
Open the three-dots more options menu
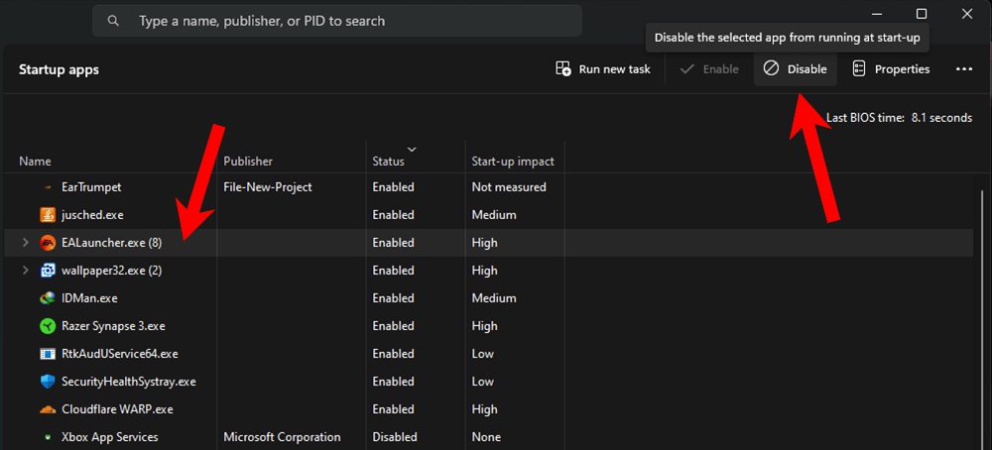pos(963,69)
